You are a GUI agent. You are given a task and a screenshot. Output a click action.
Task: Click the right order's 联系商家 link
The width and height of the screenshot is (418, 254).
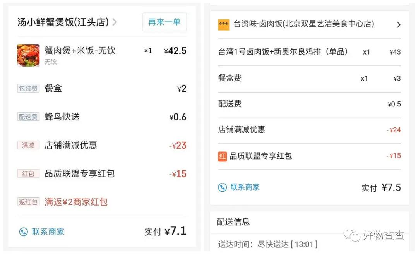(245, 187)
